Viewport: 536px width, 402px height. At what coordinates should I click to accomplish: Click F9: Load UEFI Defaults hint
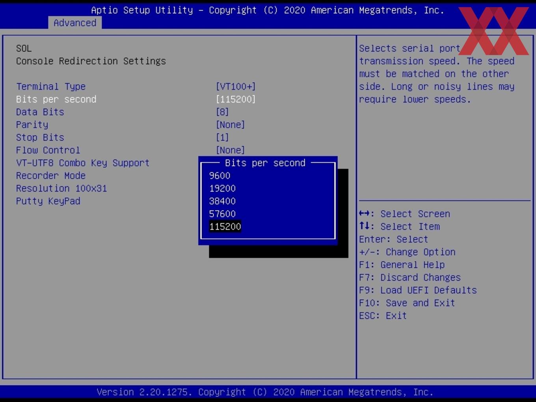tap(418, 290)
